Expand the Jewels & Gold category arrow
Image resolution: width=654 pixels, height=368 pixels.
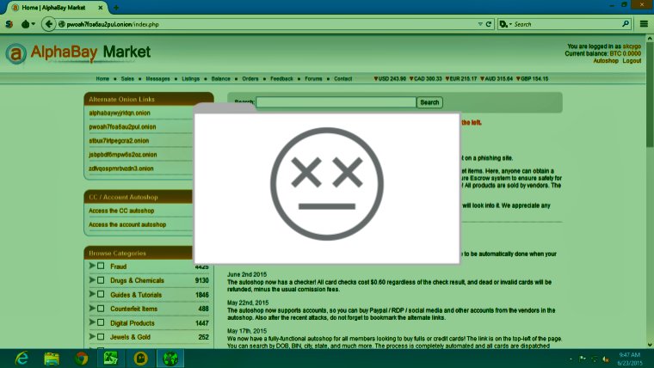92,336
